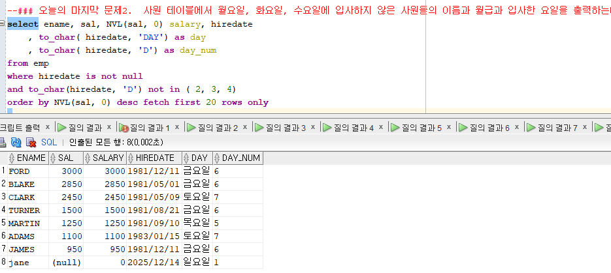611x273 pixels.
Task: Close the 질의 결과 3 tab
Action: tap(313, 126)
